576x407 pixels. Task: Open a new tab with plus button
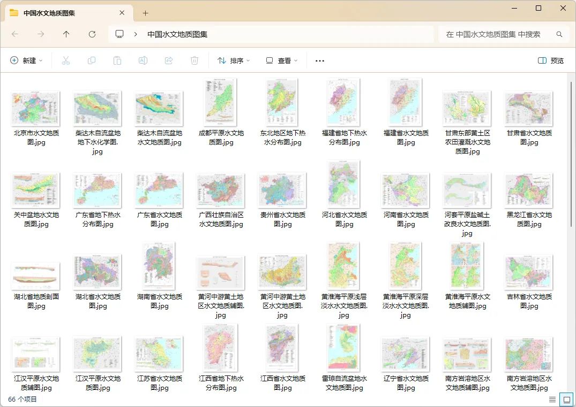(x=145, y=13)
